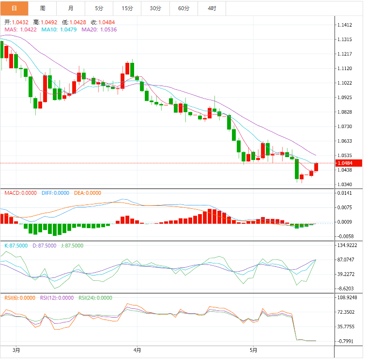Screen dimensions: 366x363
Task: Click the 72.3502 RSI axis label
Action: click(x=346, y=312)
